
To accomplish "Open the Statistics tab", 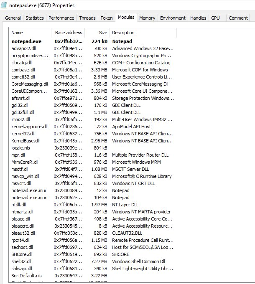I will click(x=35, y=18).
